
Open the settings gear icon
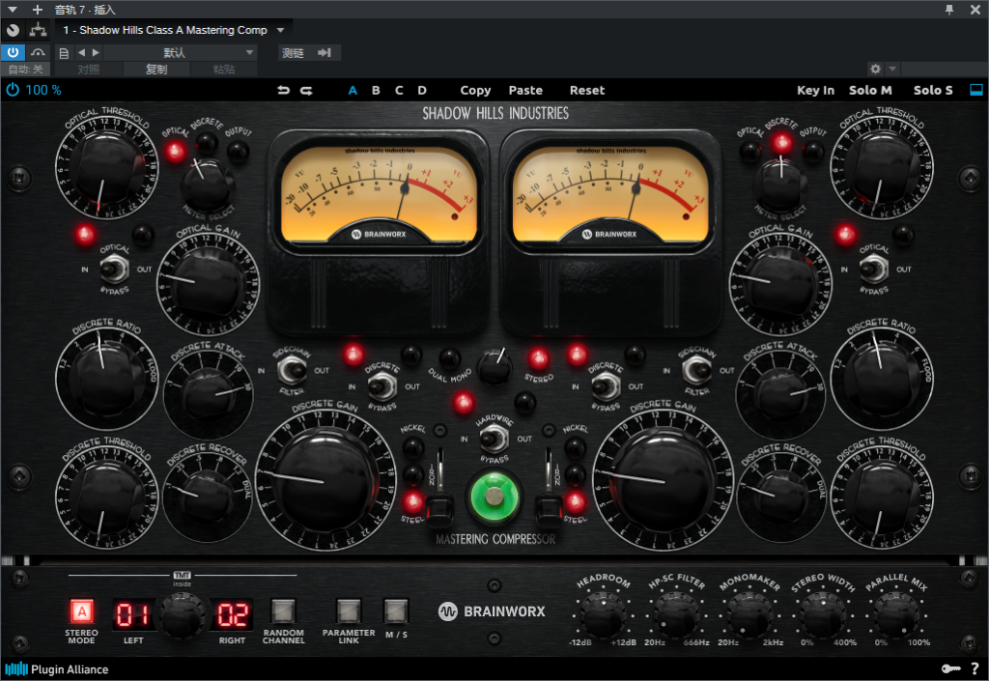point(875,69)
